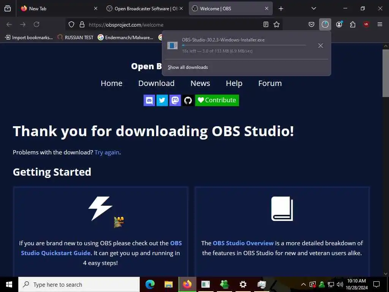
Task: Save page to Pocket icon
Action: (312, 24)
